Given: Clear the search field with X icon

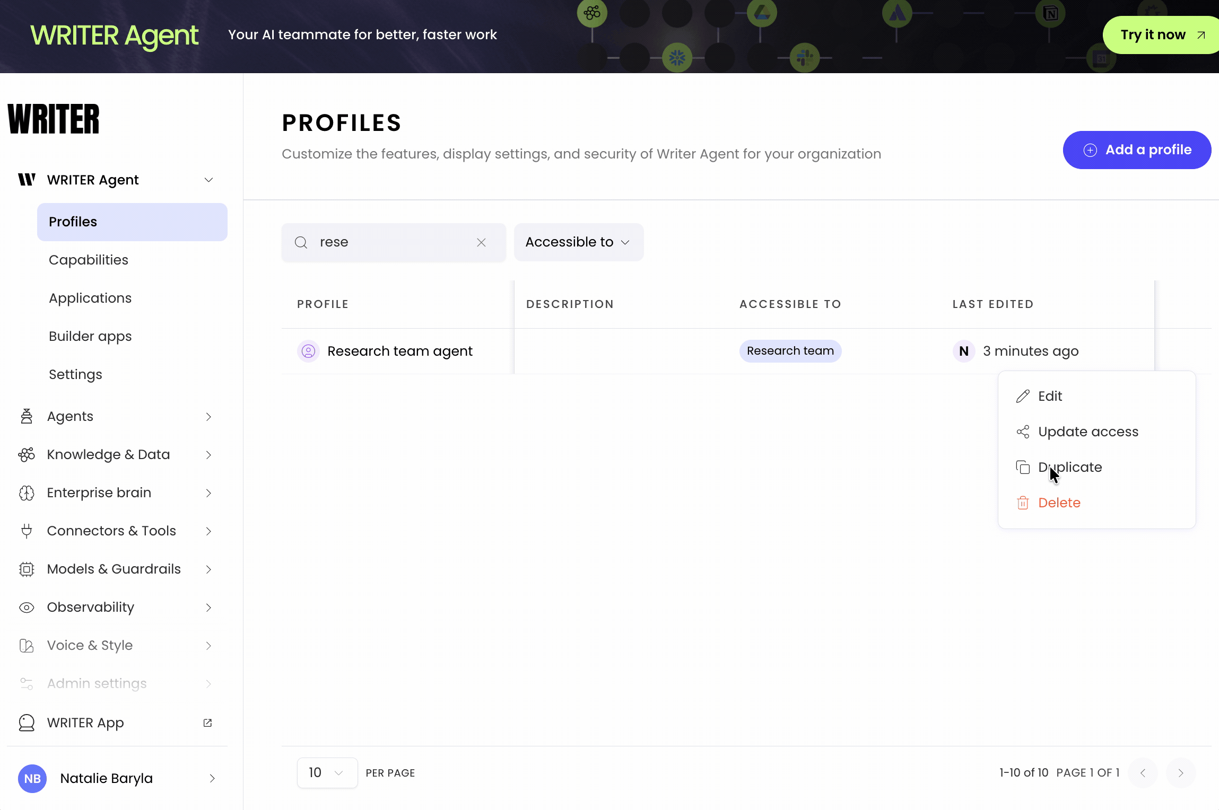Looking at the screenshot, I should 481,242.
